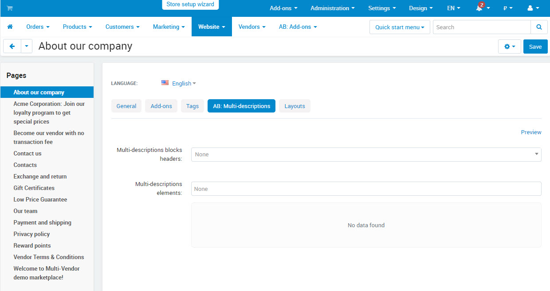Expand the back button's dropdown arrow

(x=26, y=46)
